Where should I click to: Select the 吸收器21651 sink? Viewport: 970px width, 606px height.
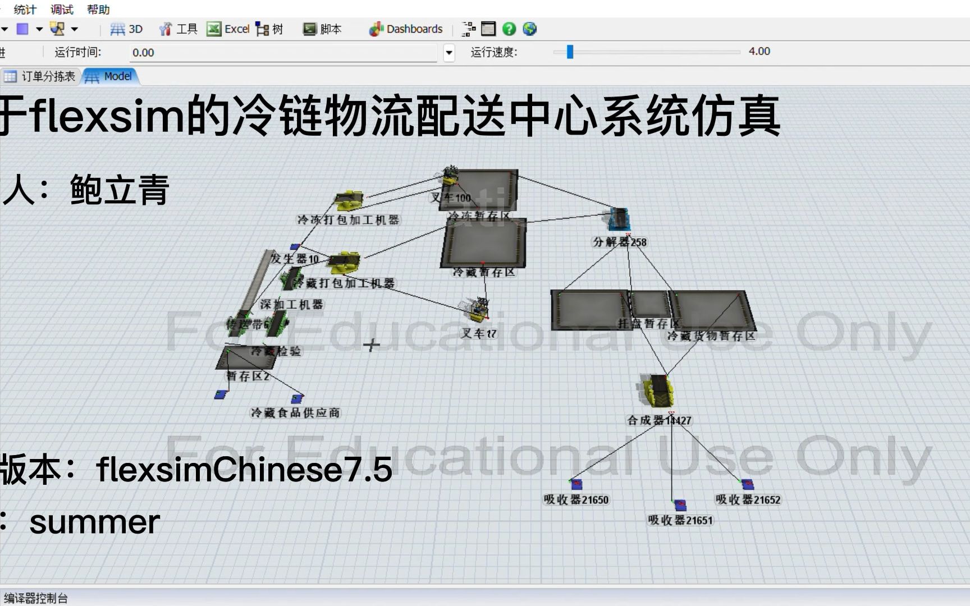680,505
